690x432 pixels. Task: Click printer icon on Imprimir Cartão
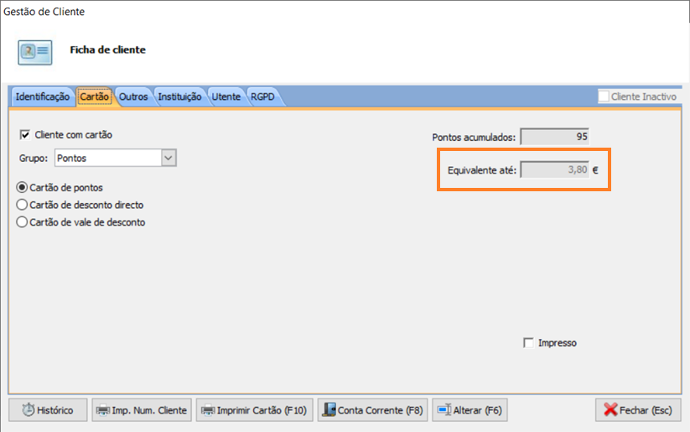(207, 410)
